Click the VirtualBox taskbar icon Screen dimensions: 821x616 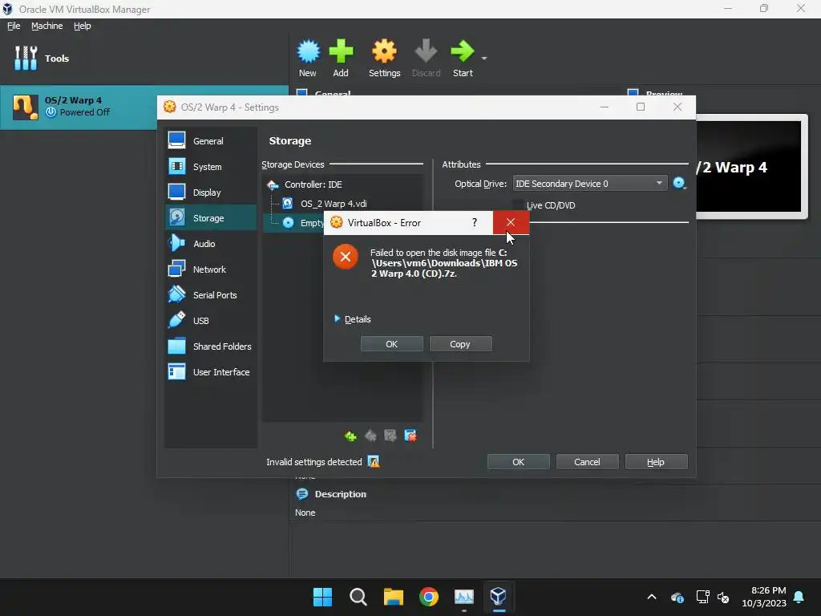(x=498, y=597)
